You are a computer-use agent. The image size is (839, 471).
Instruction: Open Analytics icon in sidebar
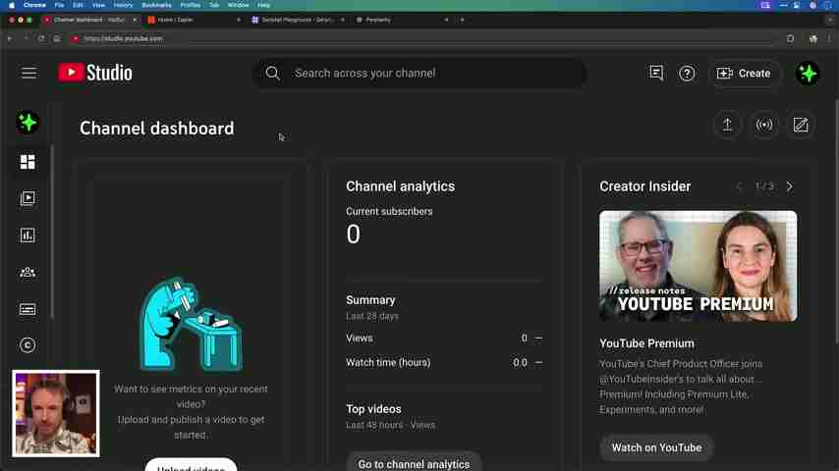[x=28, y=235]
